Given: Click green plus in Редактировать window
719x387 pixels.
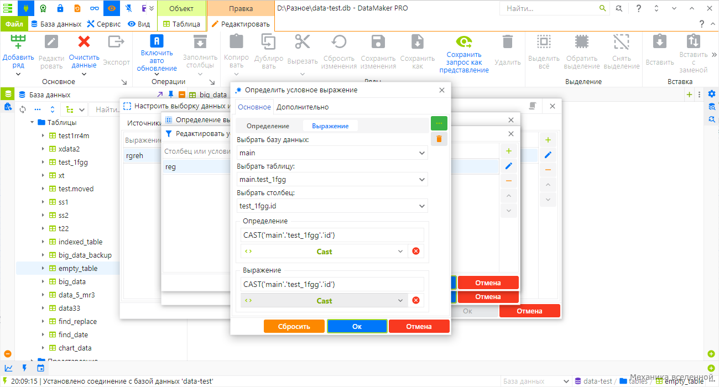Looking at the screenshot, I should point(509,151).
